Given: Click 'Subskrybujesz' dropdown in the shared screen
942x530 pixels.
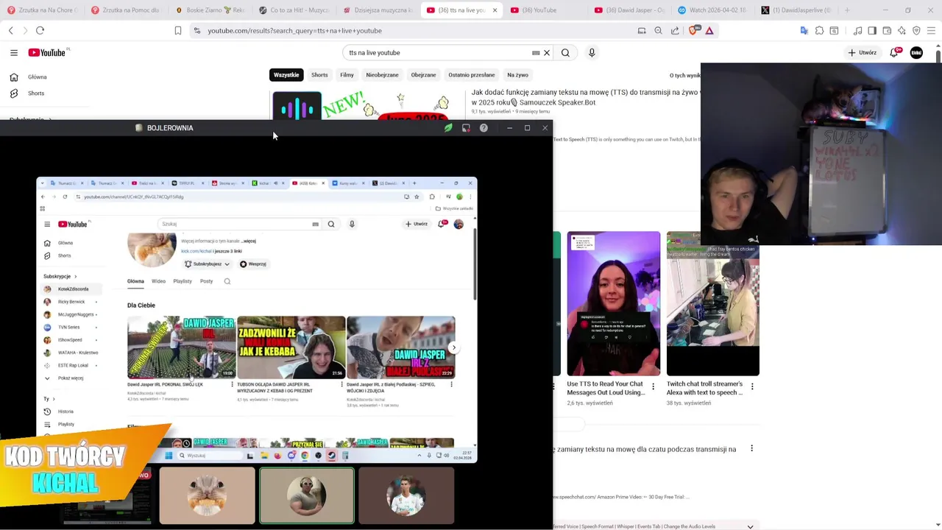Looking at the screenshot, I should [207, 264].
